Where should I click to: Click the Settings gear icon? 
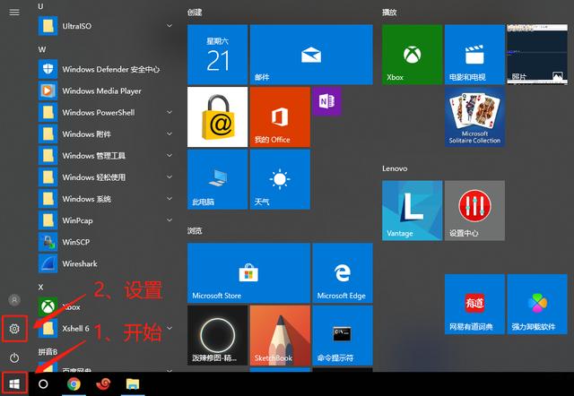tap(14, 329)
